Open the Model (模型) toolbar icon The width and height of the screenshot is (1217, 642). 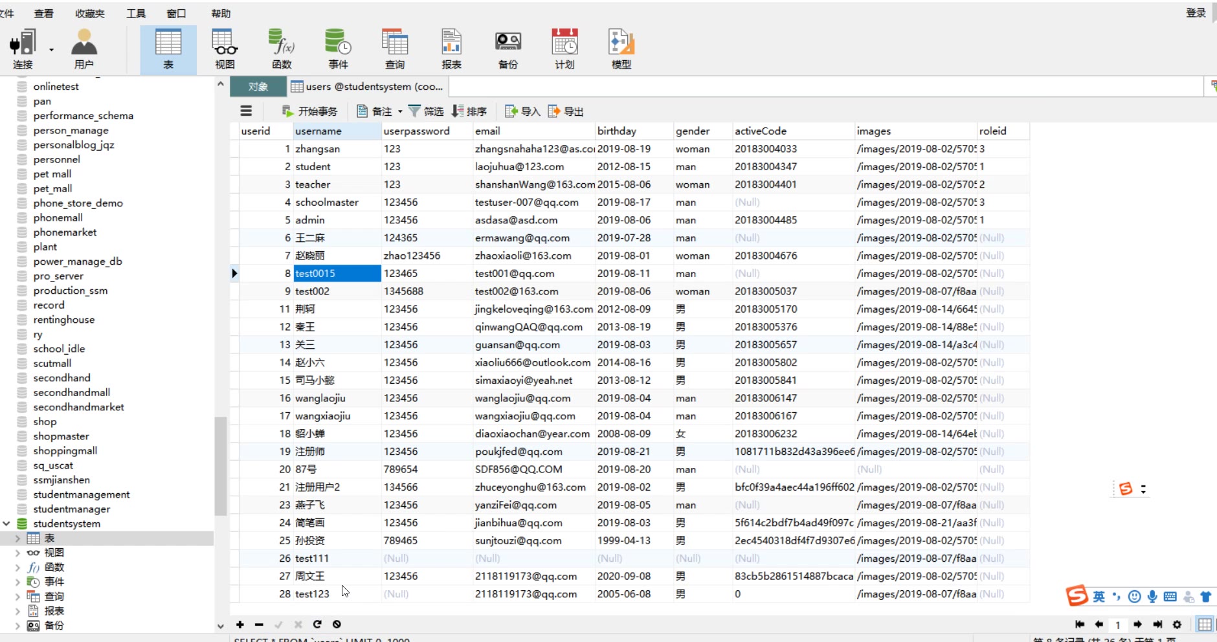pyautogui.click(x=621, y=49)
